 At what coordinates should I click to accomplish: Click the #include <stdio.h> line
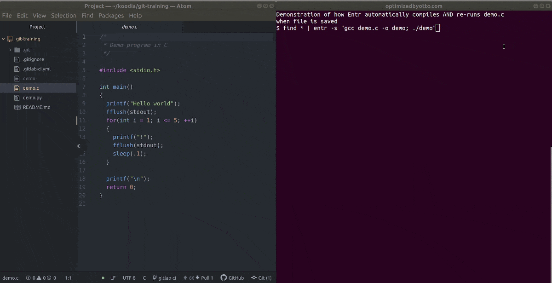pos(130,70)
